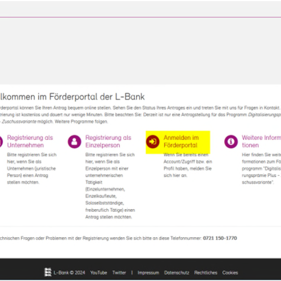Screen dimensions: 281x281
Task: Open the Rechtliches footer link
Action: [206, 273]
